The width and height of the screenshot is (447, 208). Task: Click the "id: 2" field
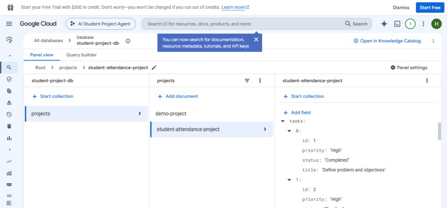[309, 190]
